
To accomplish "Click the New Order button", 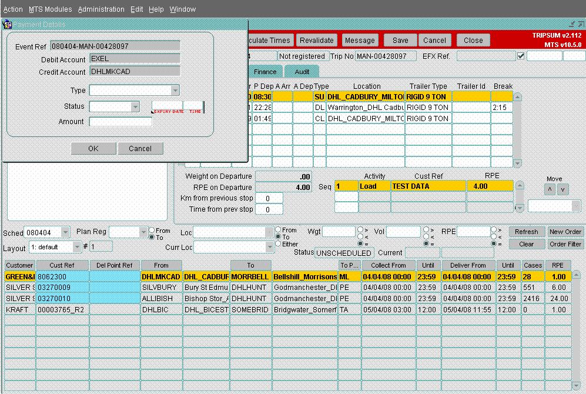I will [x=565, y=232].
